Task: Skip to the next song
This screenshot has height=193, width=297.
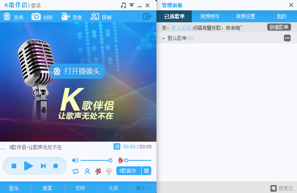Action: (x=43, y=166)
